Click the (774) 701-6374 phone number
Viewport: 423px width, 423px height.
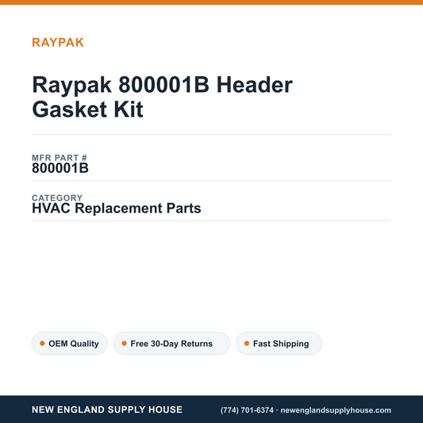[247, 410]
